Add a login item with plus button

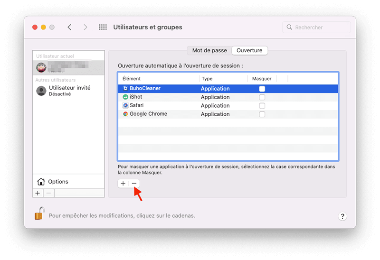(123, 183)
